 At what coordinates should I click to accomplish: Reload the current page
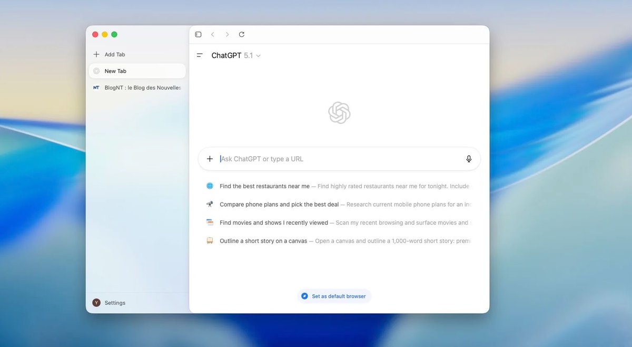click(242, 34)
